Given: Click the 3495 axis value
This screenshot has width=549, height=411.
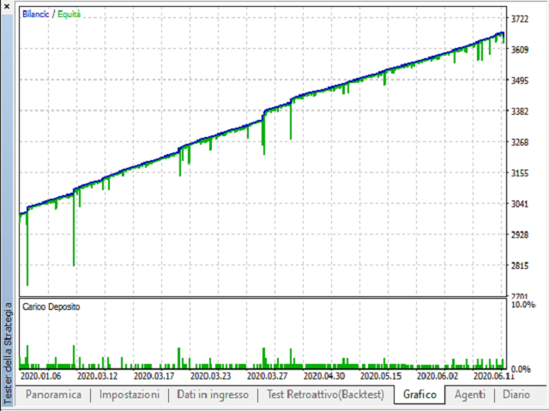Looking at the screenshot, I should 520,80.
